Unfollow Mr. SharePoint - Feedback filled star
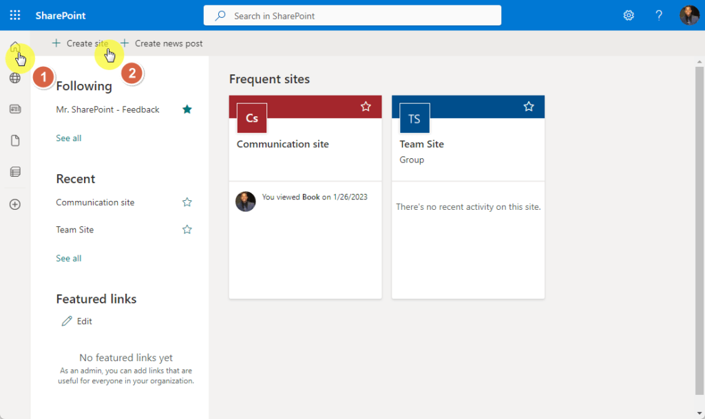Image resolution: width=705 pixels, height=419 pixels. [187, 109]
